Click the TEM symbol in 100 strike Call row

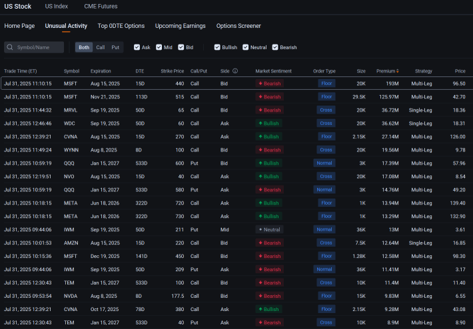pyautogui.click(x=69, y=282)
